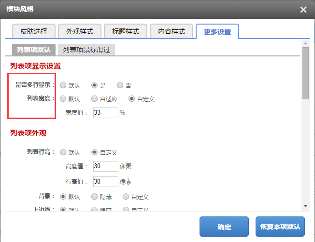Image resolution: width=315 pixels, height=242 pixels.
Task: Focus the 高度值 pixel input field
Action: (x=105, y=166)
